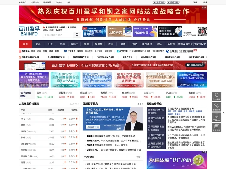The height and width of the screenshot is (169, 226).
Task: Open the 百川盈孚APP product link
Action: (158, 51)
